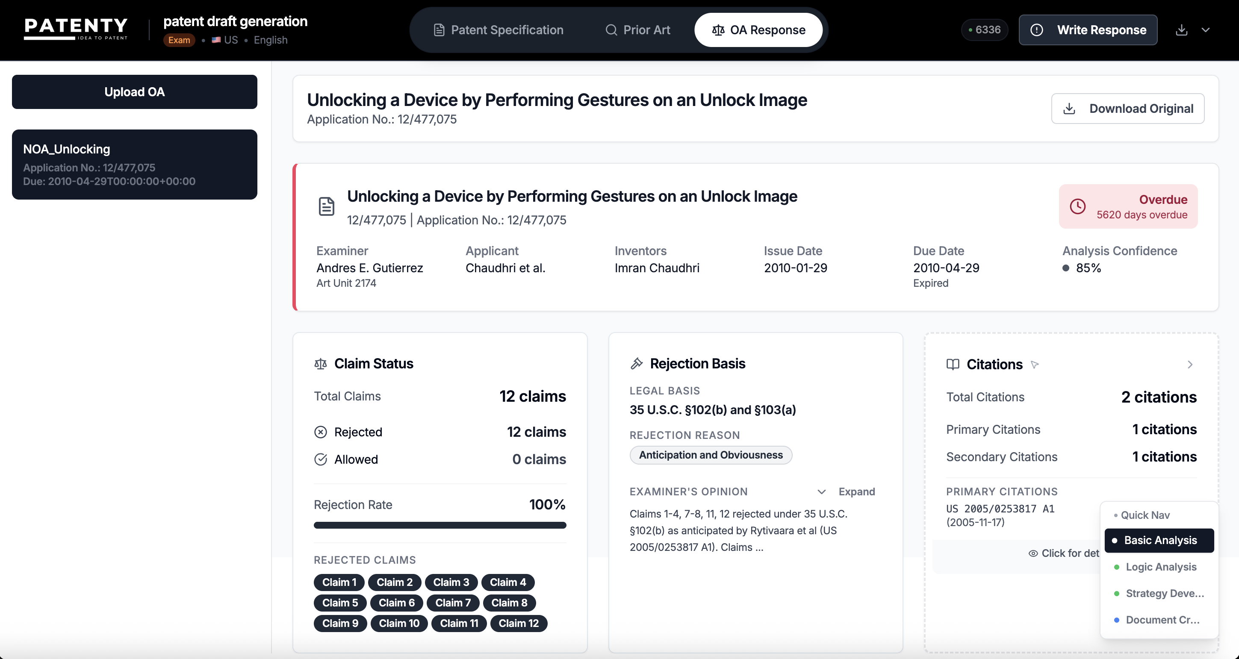Viewport: 1239px width, 659px height.
Task: Open the header dropdown chevron at far right
Action: tap(1205, 30)
